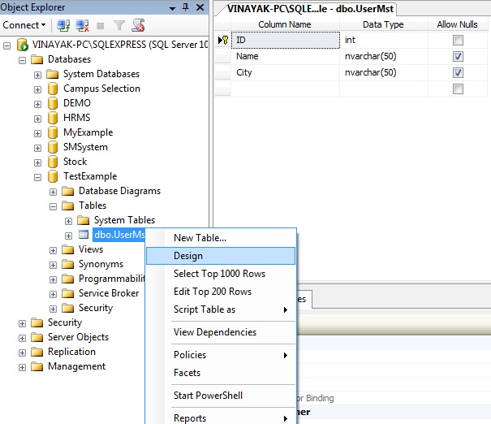491x424 pixels.
Task: Expand the Server Objects folder
Action: 22,337
